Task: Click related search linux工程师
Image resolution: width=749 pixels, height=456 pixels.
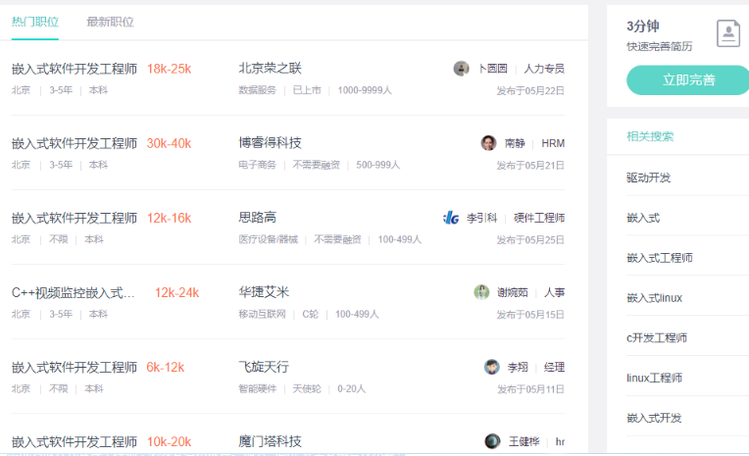Action: point(654,379)
